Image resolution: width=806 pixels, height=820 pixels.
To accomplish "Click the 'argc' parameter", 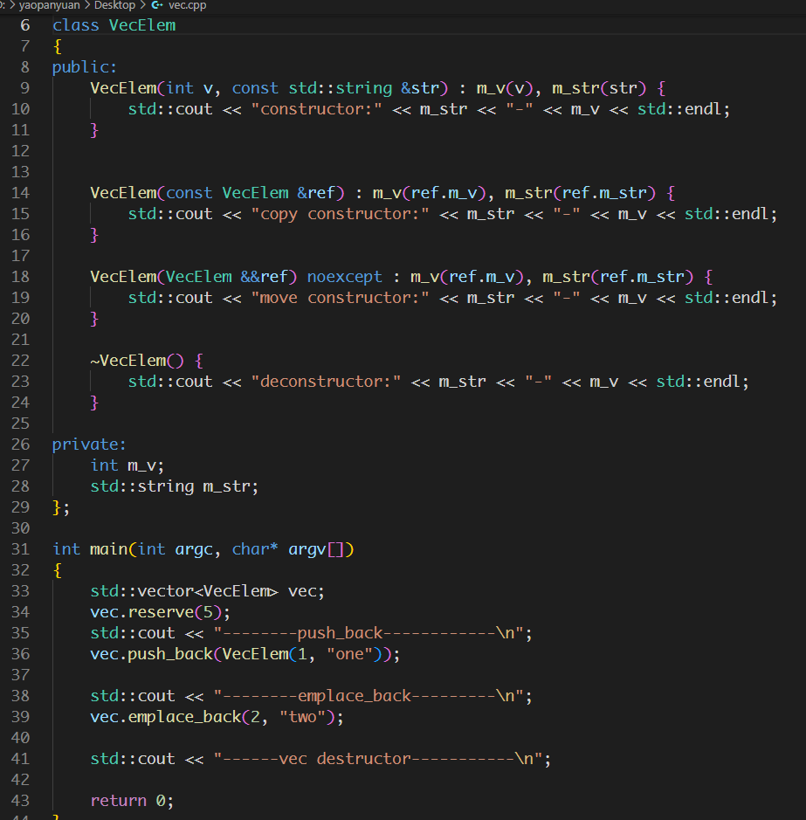I will [x=194, y=549].
